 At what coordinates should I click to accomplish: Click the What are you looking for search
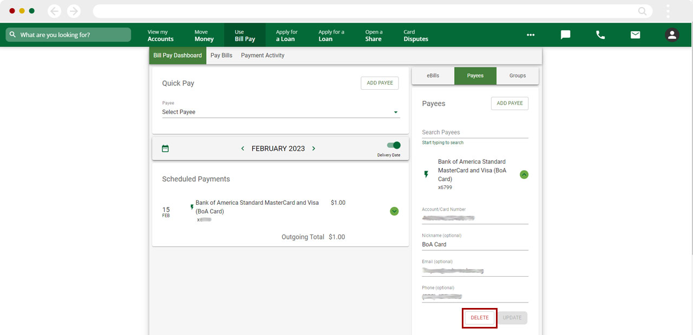(x=68, y=35)
